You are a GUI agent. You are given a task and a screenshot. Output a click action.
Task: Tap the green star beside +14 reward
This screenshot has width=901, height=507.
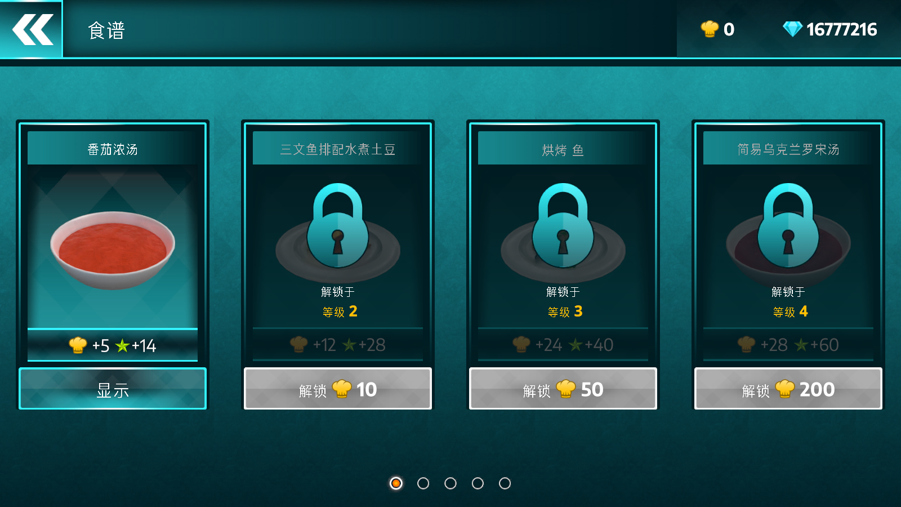pyautogui.click(x=122, y=345)
